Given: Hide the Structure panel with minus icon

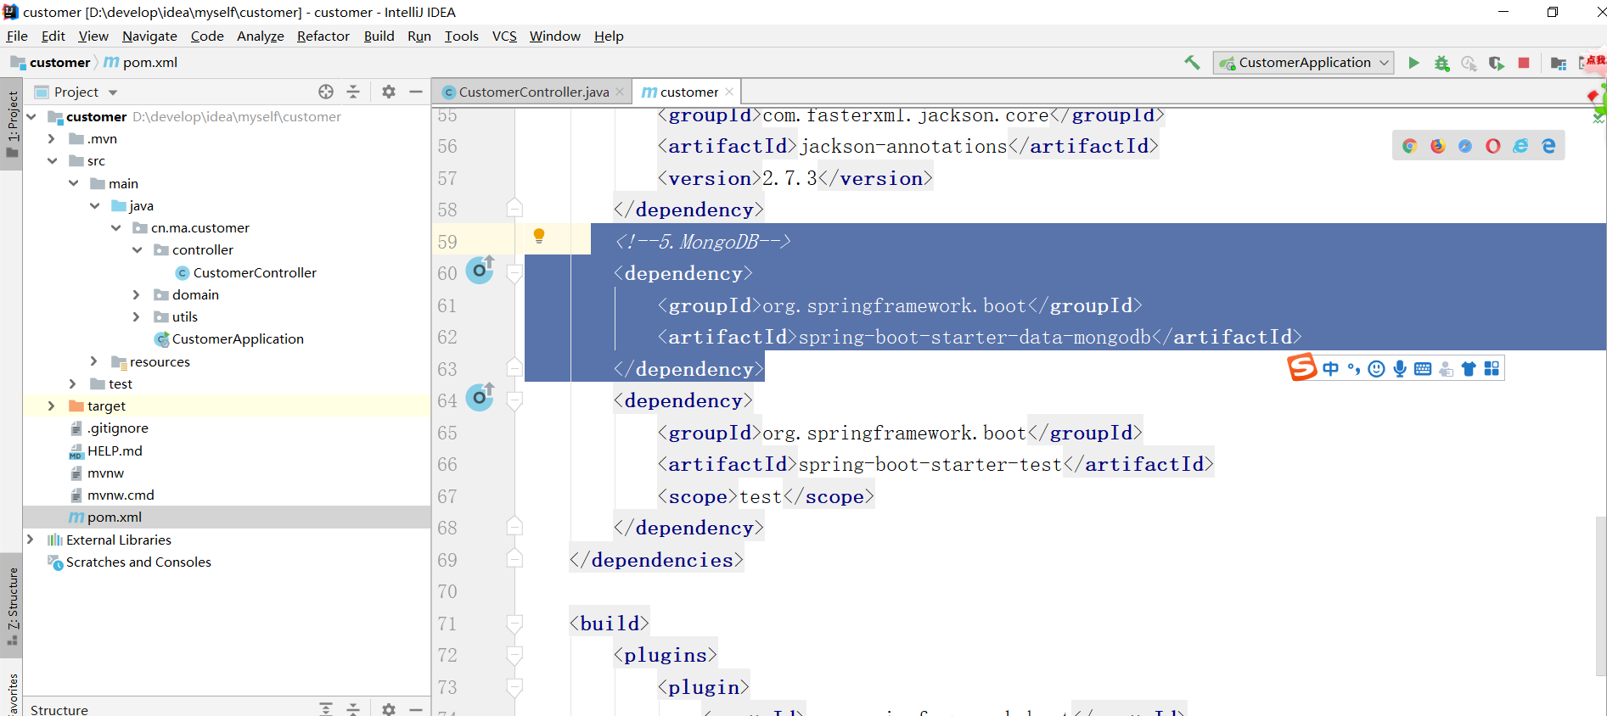Looking at the screenshot, I should coord(416,709).
